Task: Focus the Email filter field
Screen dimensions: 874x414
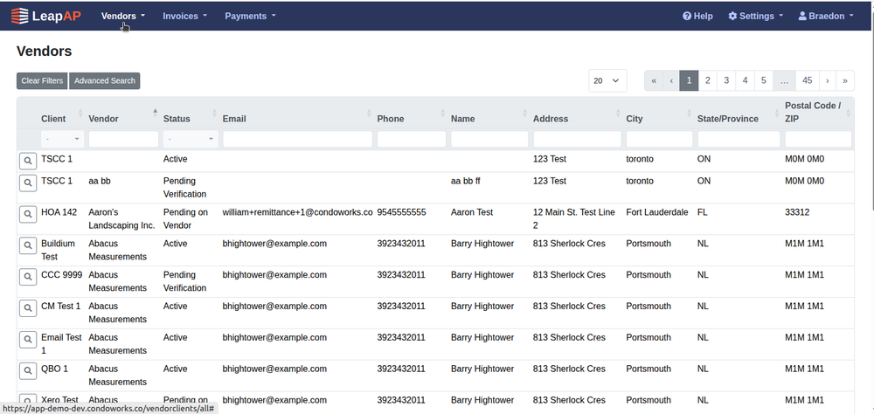Action: (x=298, y=139)
